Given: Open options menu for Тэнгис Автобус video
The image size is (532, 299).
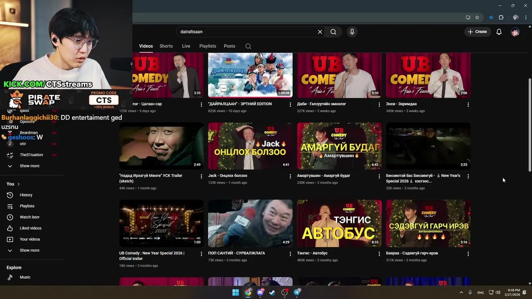Looking at the screenshot, I should pyautogui.click(x=379, y=254).
